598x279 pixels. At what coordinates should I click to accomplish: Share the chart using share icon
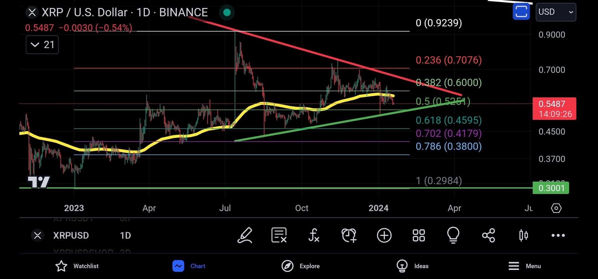489,235
